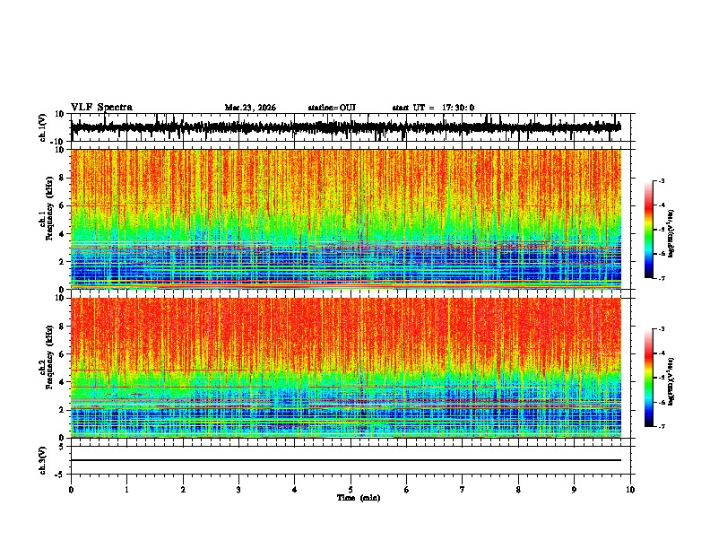This screenshot has height=549, width=710.
Task: Click the "4" tick on the Time axis
Action: (295, 490)
